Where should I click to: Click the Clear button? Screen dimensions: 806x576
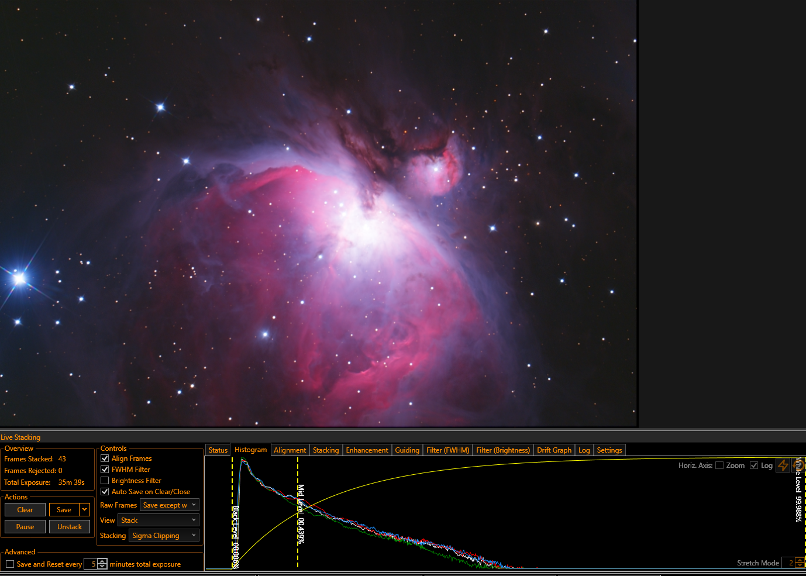[x=25, y=510]
